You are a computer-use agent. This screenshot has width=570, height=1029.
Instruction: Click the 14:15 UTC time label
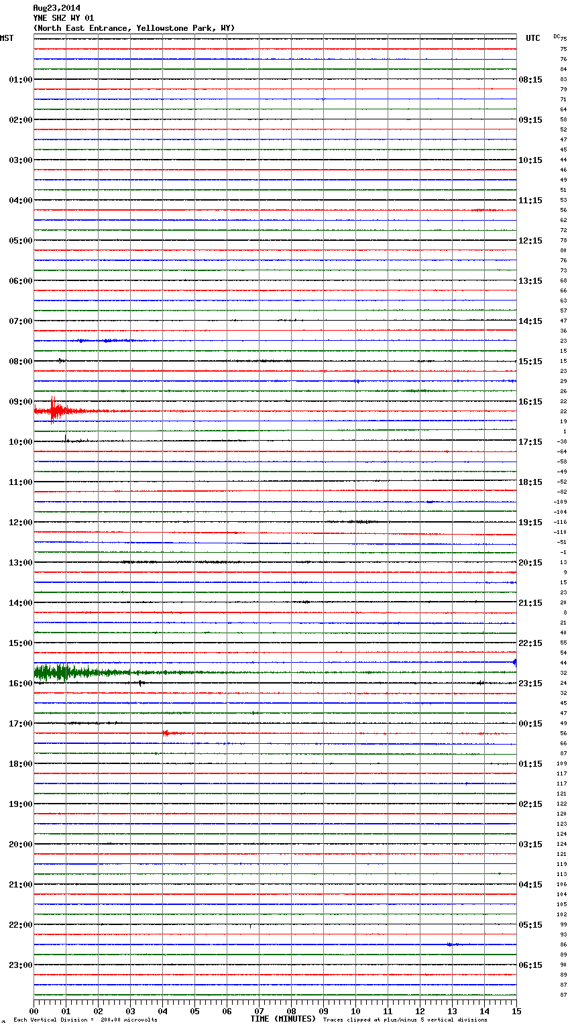[x=530, y=321]
